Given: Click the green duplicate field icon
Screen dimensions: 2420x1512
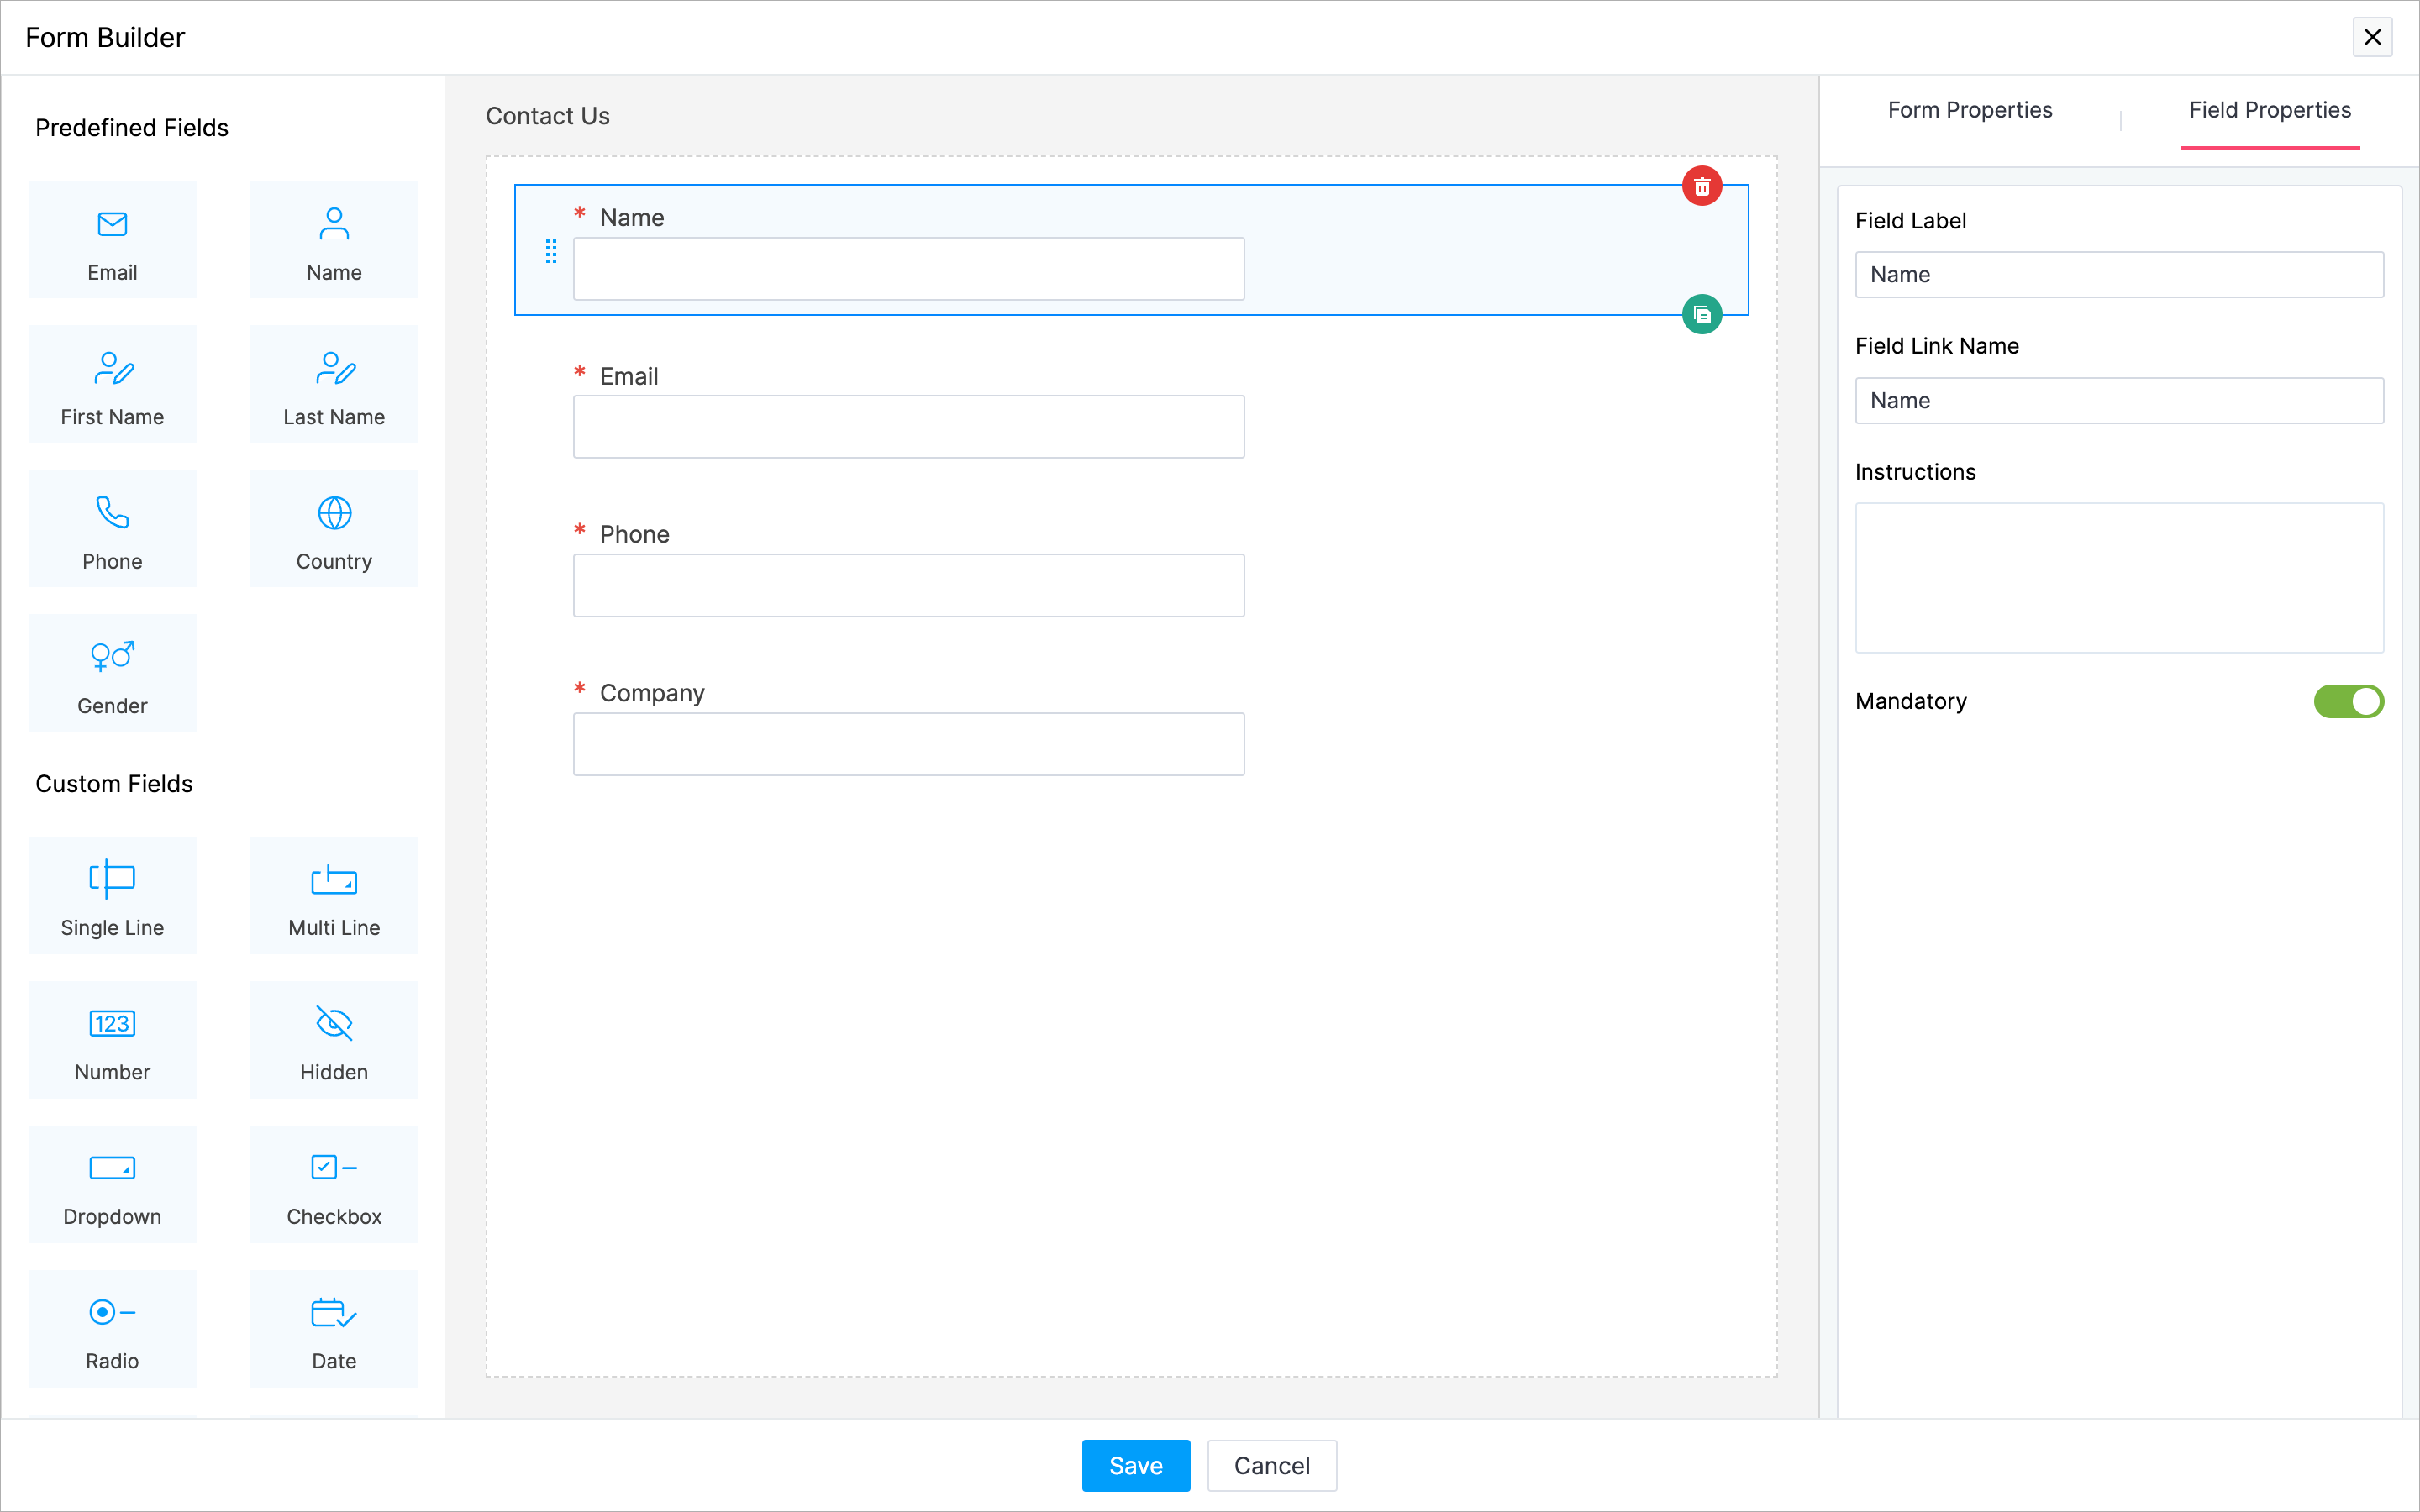Looking at the screenshot, I should [1701, 315].
